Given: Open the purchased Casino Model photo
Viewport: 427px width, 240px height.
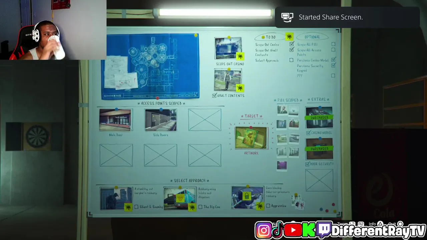Looking at the screenshot, I should click(319, 118).
